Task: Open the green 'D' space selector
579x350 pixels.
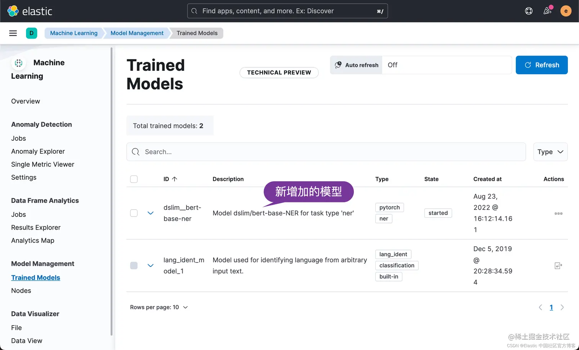Action: (31, 33)
